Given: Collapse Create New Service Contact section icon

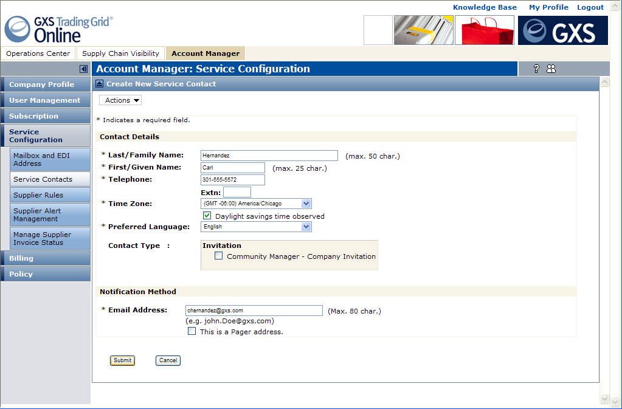Looking at the screenshot, I should (x=100, y=84).
